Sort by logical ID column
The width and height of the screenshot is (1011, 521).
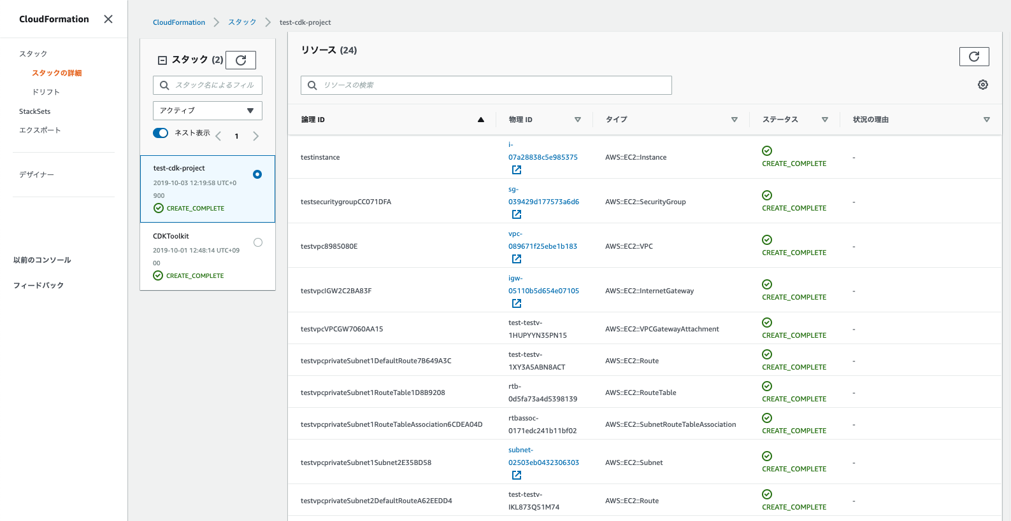coord(481,120)
